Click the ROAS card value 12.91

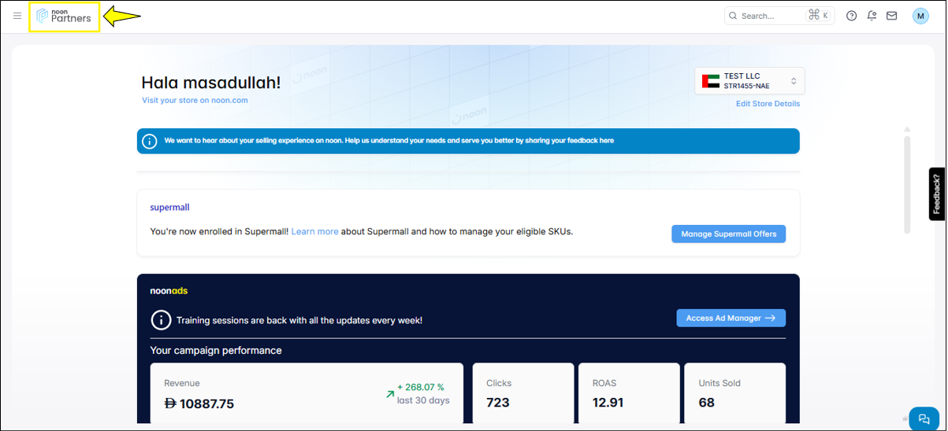(608, 403)
